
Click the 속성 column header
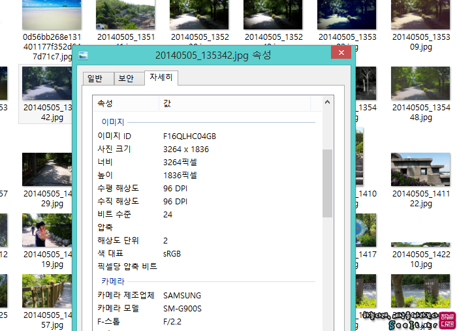126,103
